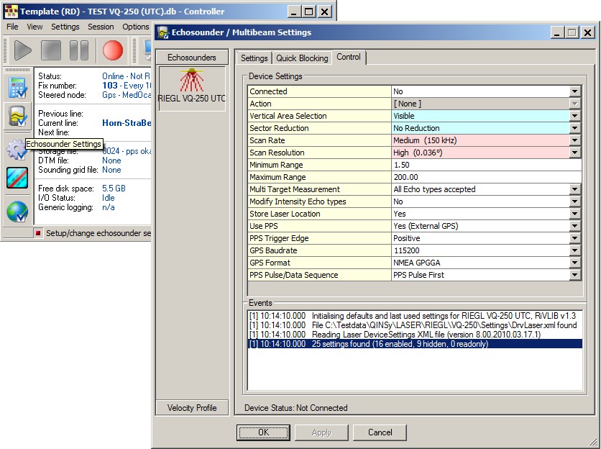Switch to the Quick Blocking tab
This screenshot has height=449, width=601.
click(x=302, y=58)
